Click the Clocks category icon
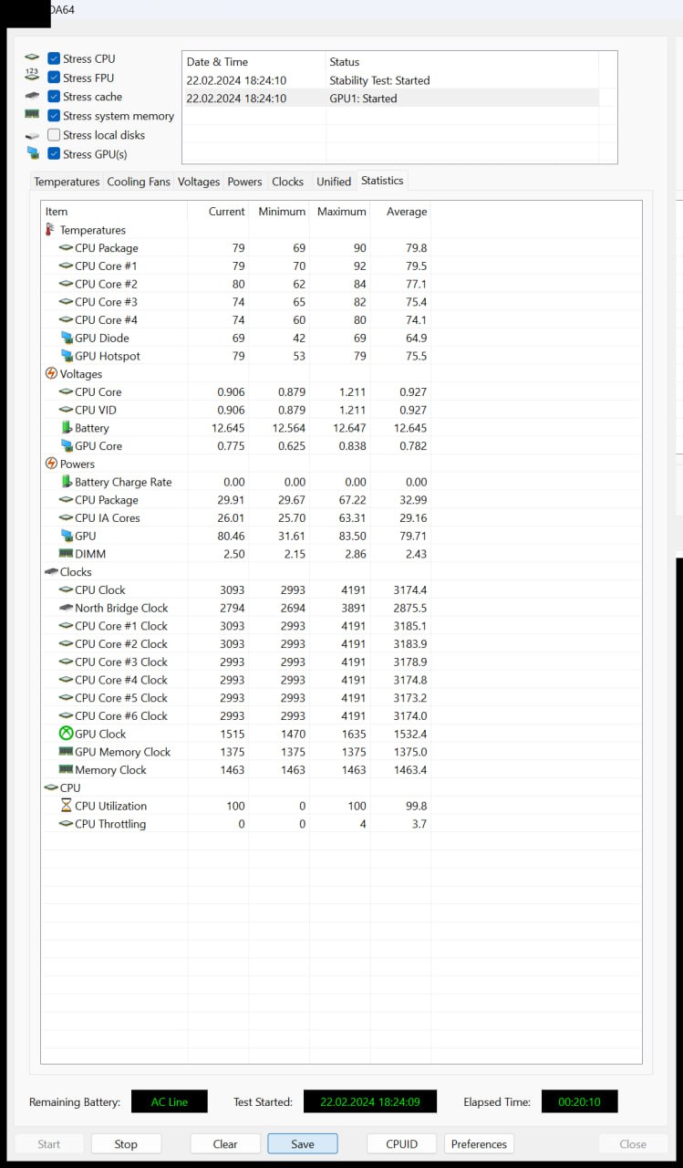The height and width of the screenshot is (1168, 683). [51, 572]
